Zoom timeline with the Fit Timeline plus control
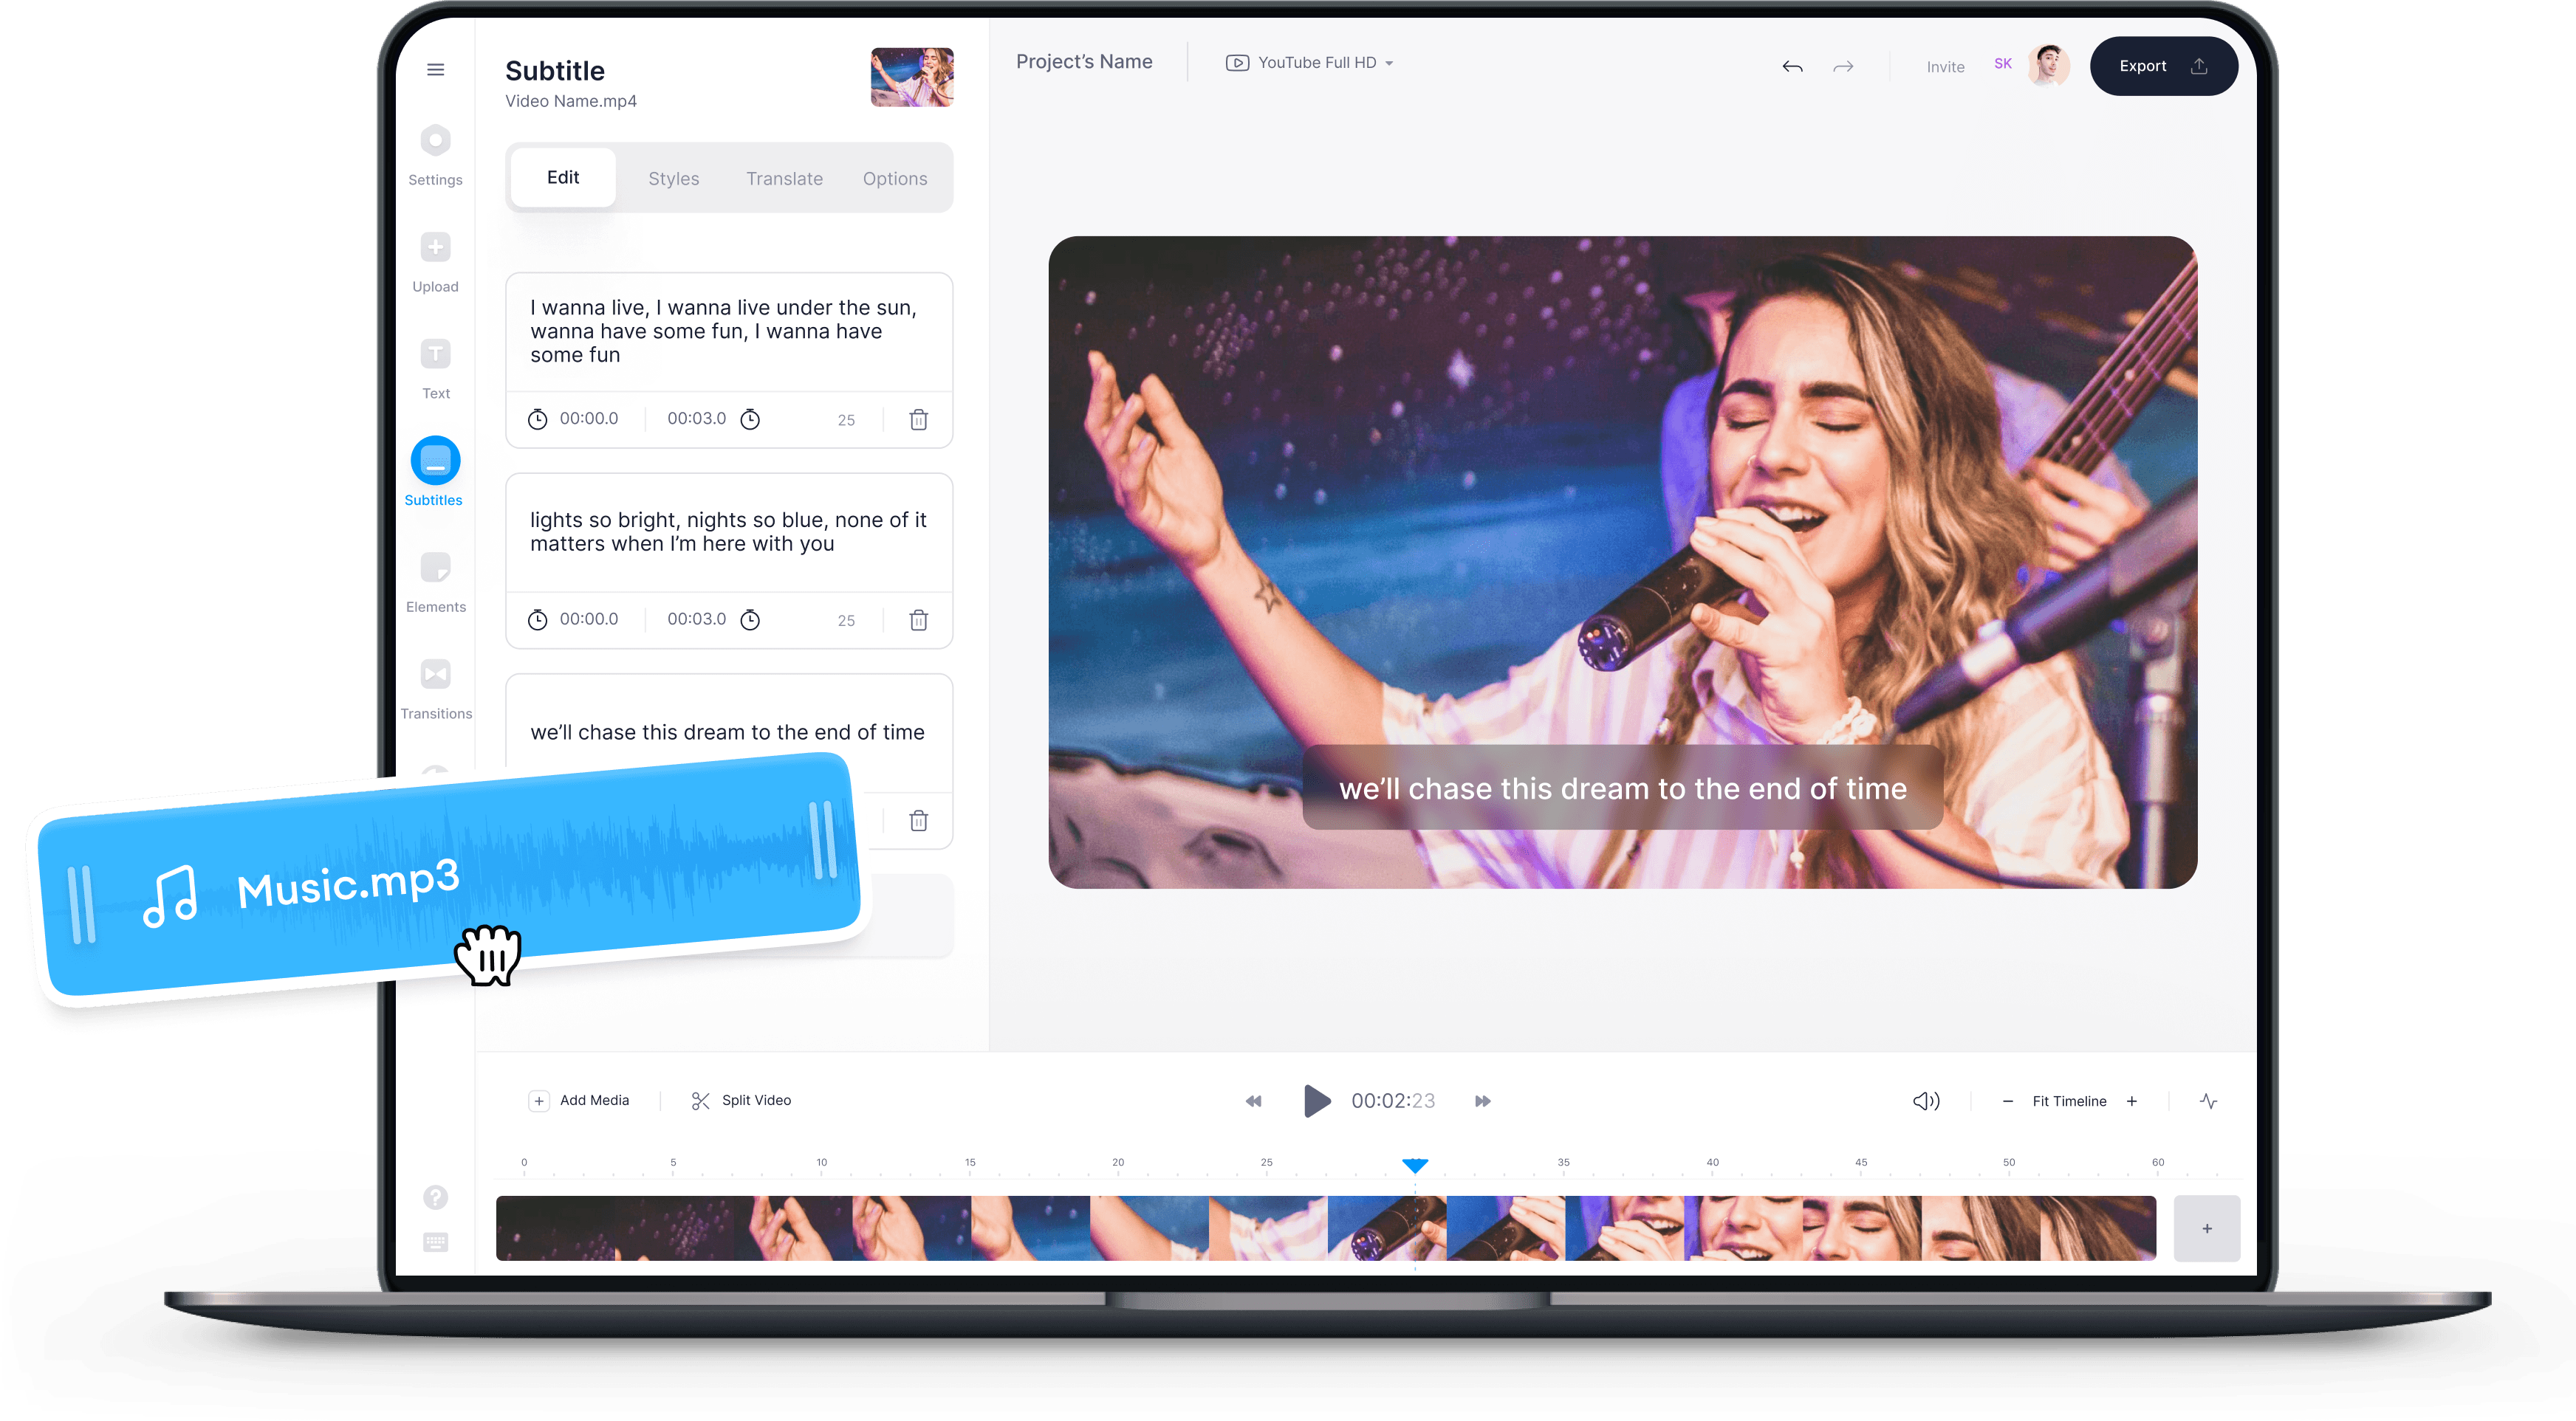Screen dimensions: 2576x1421 [x=2132, y=1100]
